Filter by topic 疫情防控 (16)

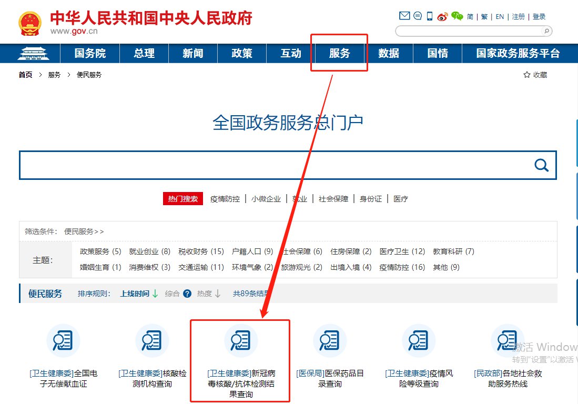pos(402,267)
